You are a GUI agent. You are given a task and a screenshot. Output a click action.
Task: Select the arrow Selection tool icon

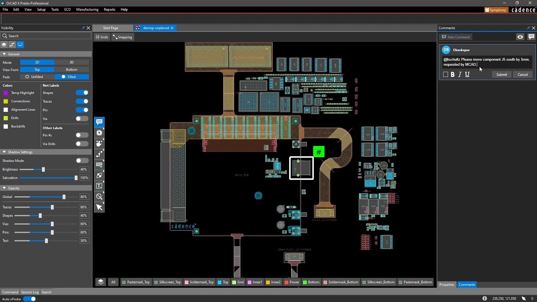click(99, 207)
